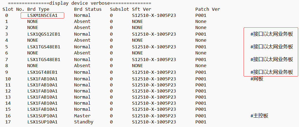This screenshot has width=299, height=127.
Task: Click the LSX1FAB10A1 entry in slot 10
Action: 42,79
